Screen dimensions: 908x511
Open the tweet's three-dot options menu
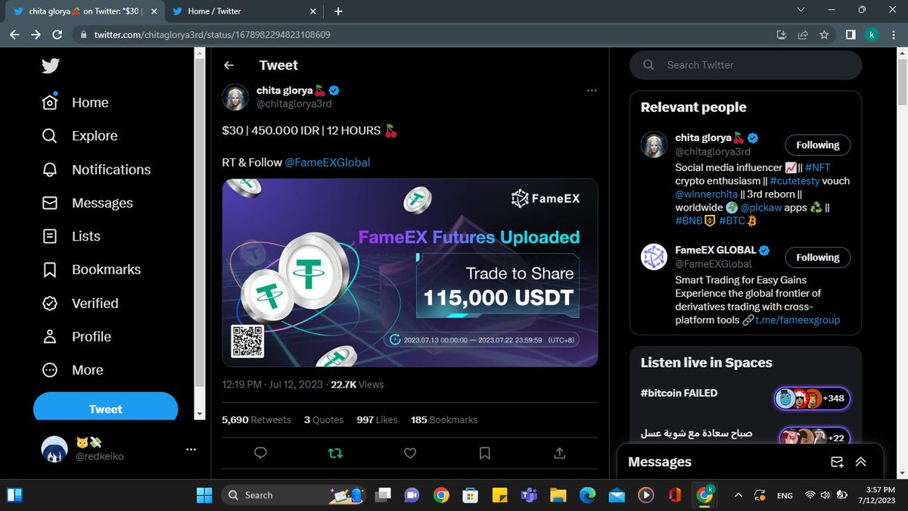click(x=592, y=91)
